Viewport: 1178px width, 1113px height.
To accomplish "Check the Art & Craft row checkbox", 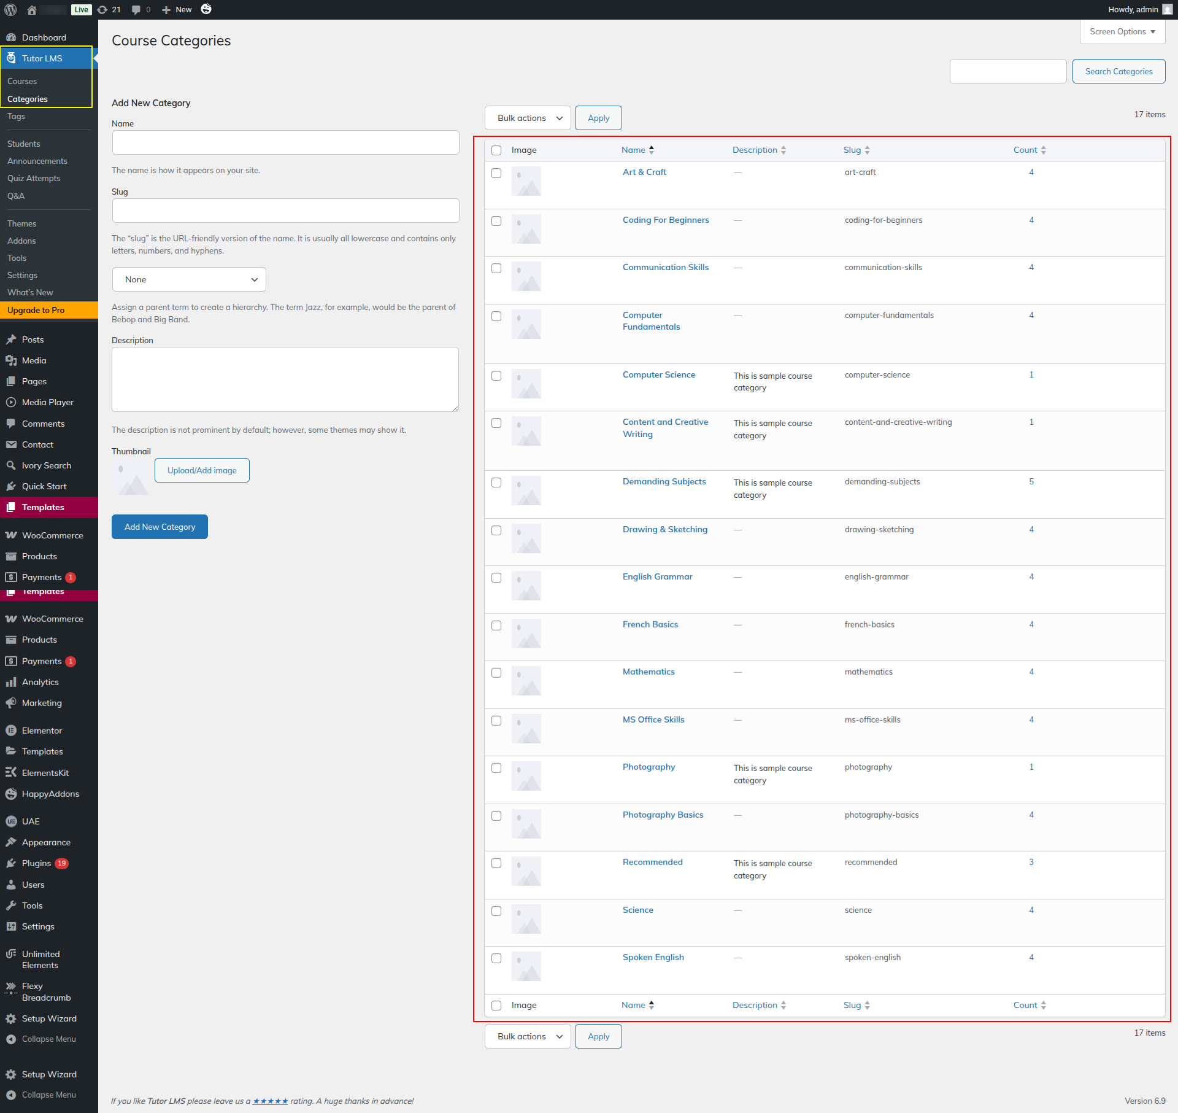I will (x=496, y=173).
